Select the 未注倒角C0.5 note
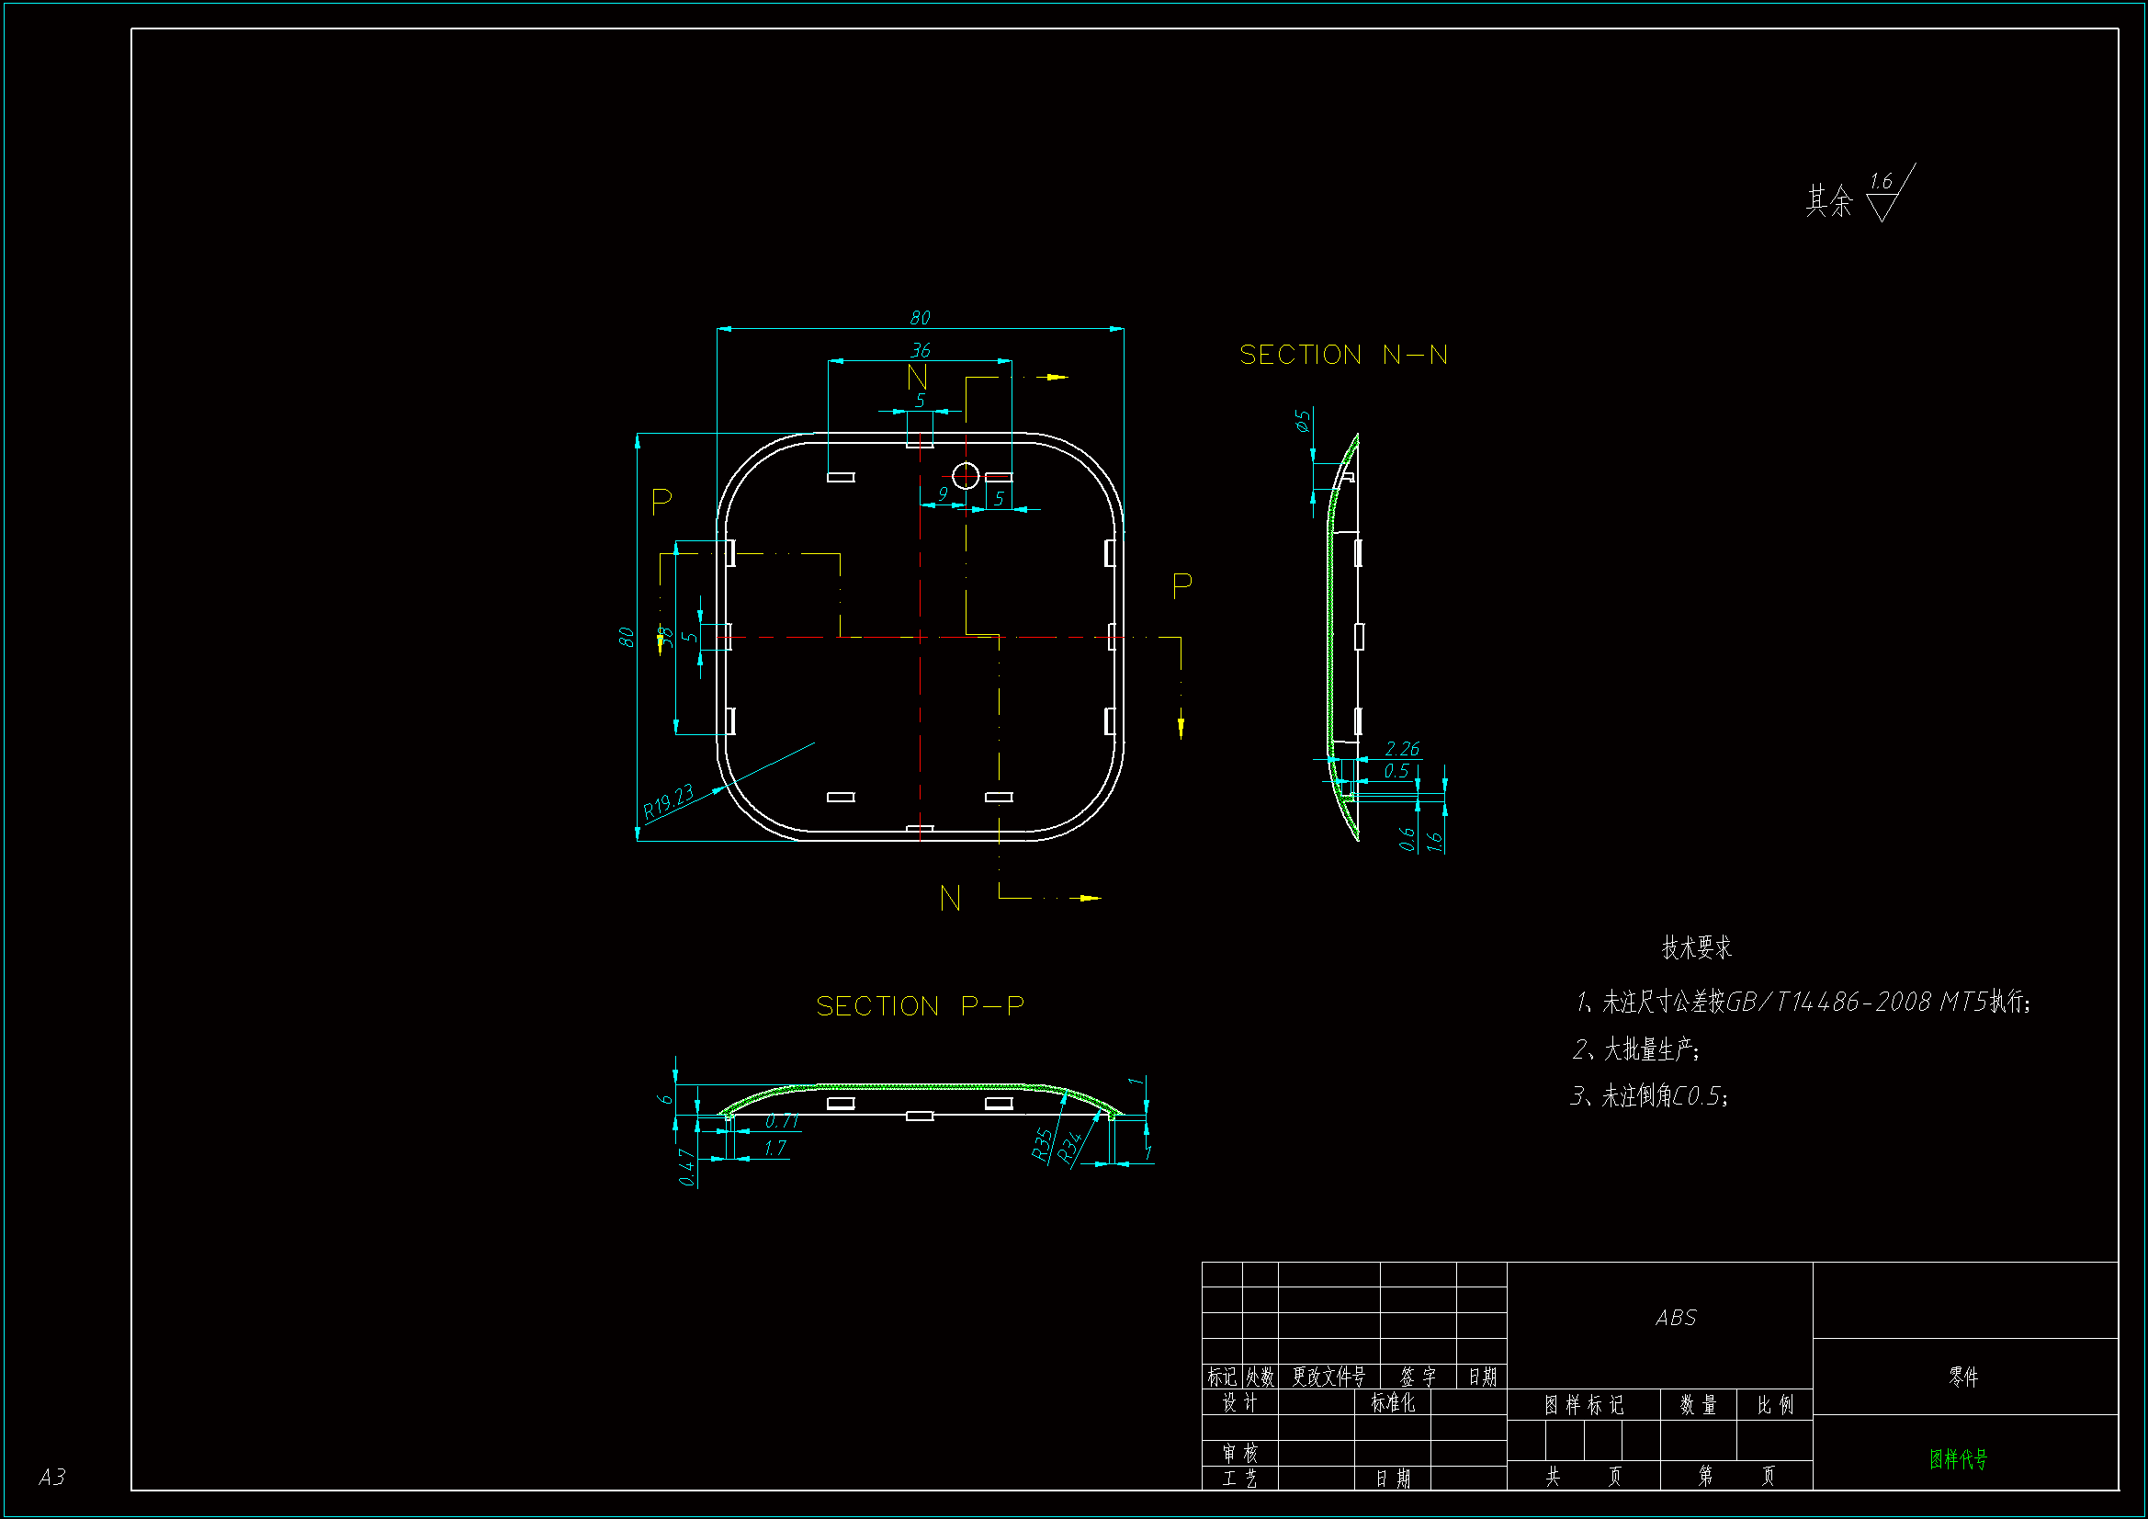Image resolution: width=2148 pixels, height=1519 pixels. tap(1648, 1096)
